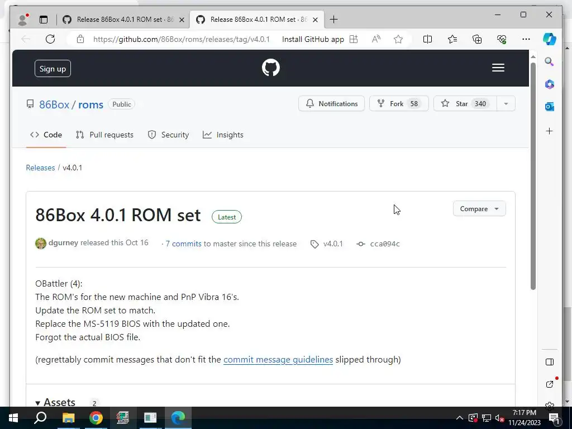Screen dimensions: 572x429
Task: Add sidebar app with plus icon
Action: (550, 131)
